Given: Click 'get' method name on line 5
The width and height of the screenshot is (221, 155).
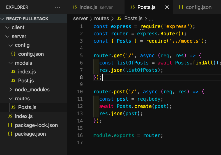Looking at the screenshot, I should click(118, 55).
